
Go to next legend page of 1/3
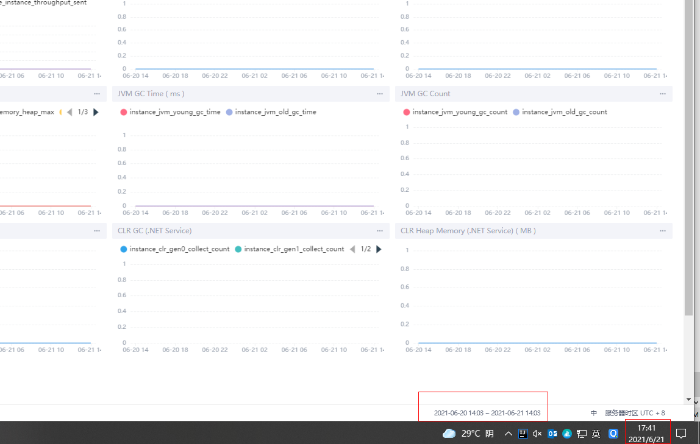coord(96,112)
